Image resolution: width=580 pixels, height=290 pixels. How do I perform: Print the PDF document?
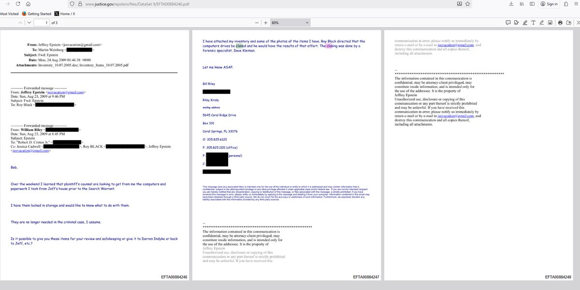tap(560, 23)
